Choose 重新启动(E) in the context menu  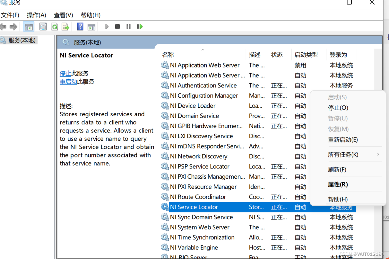click(348, 139)
